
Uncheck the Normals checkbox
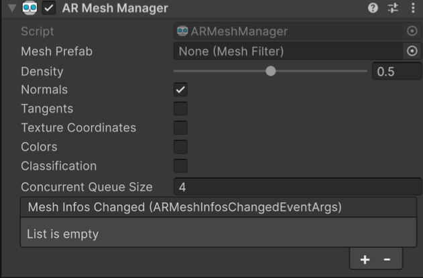coord(180,90)
